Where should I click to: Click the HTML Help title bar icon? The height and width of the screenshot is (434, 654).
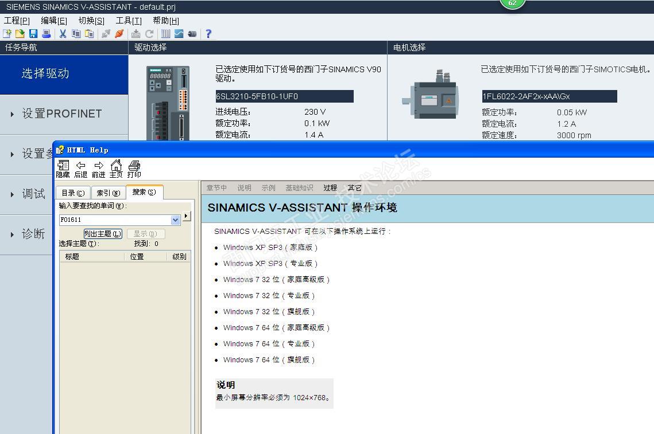click(60, 150)
